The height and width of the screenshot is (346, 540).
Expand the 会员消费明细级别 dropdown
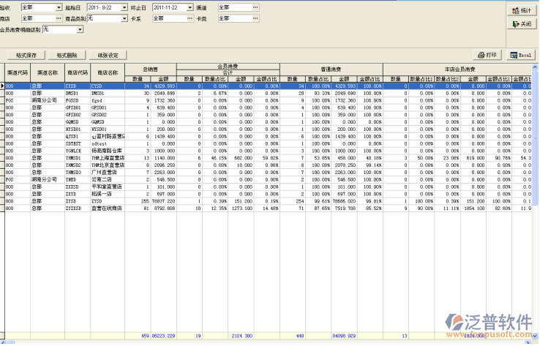tap(80, 29)
